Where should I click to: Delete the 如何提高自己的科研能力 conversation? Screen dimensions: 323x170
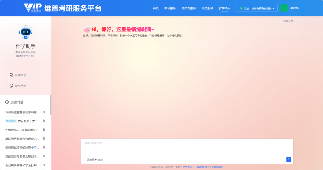coord(44,130)
